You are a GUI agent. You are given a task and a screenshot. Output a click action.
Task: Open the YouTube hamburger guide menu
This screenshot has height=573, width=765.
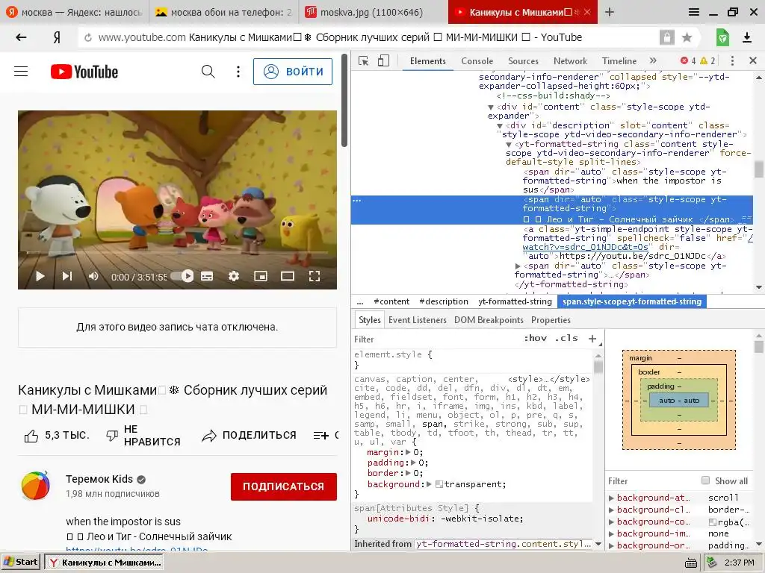21,72
